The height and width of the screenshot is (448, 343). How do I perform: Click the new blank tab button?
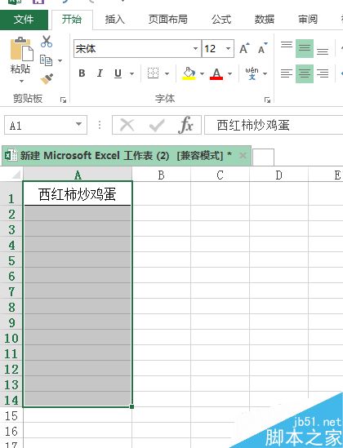(263, 157)
